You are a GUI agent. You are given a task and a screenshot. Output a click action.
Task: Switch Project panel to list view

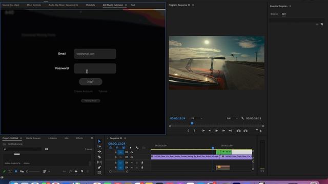(x=10, y=171)
